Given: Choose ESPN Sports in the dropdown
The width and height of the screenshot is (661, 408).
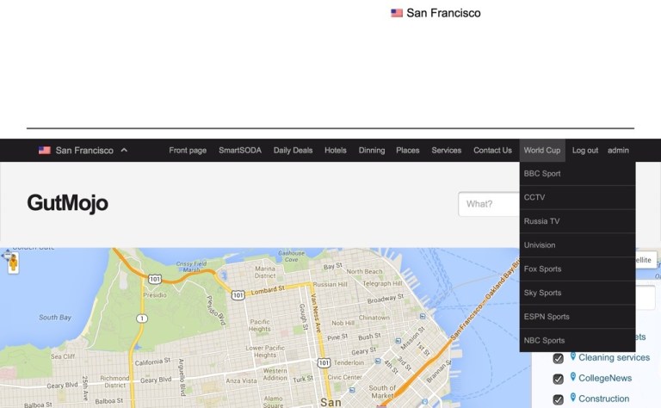Looking at the screenshot, I should pyautogui.click(x=546, y=317).
